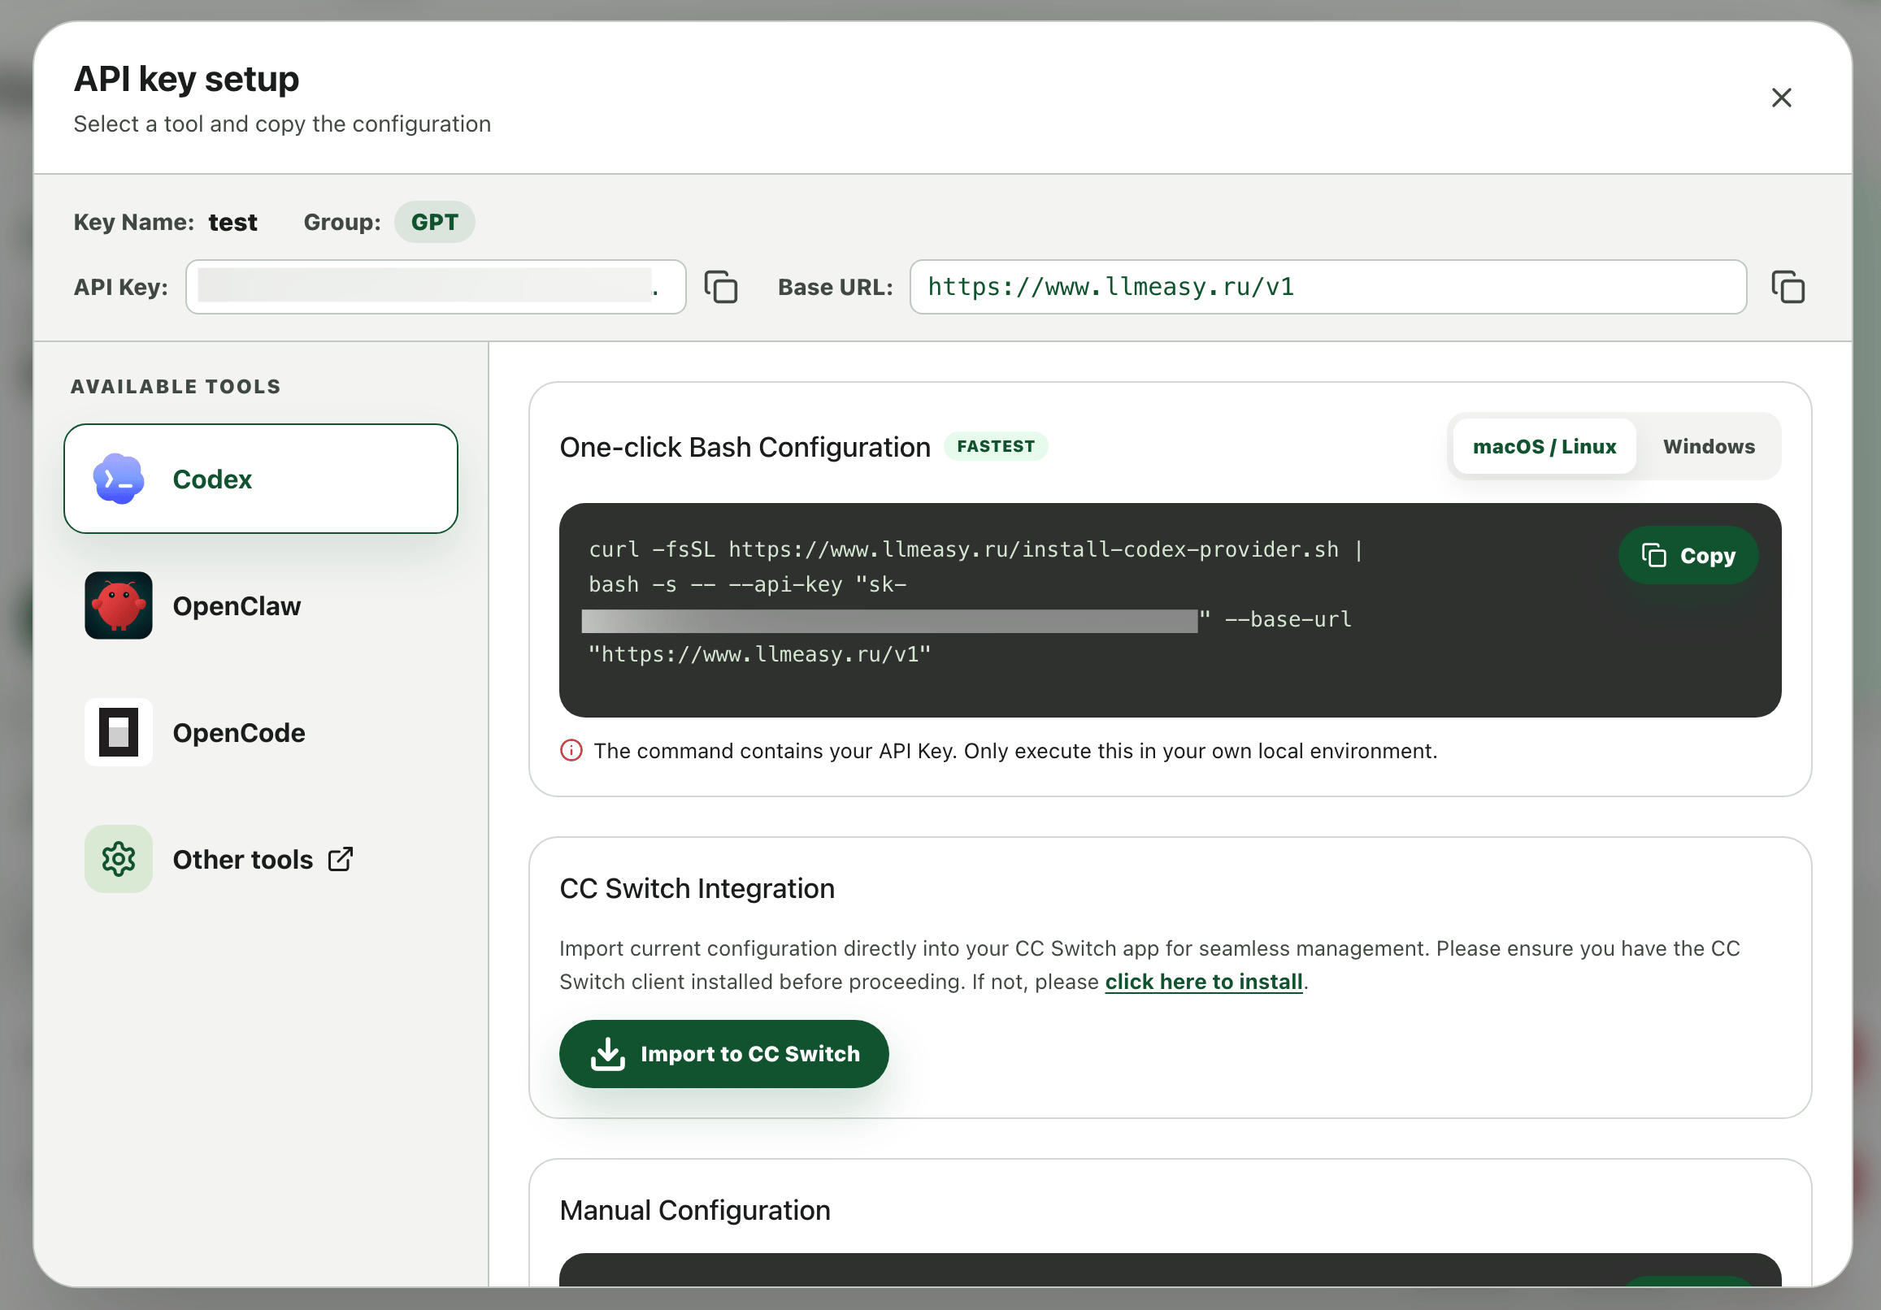
Task: Copy the bash configuration command
Action: 1688,556
